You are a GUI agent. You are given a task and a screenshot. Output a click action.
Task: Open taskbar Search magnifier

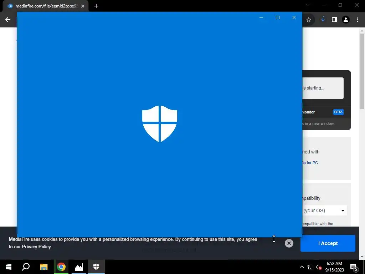pos(26,267)
